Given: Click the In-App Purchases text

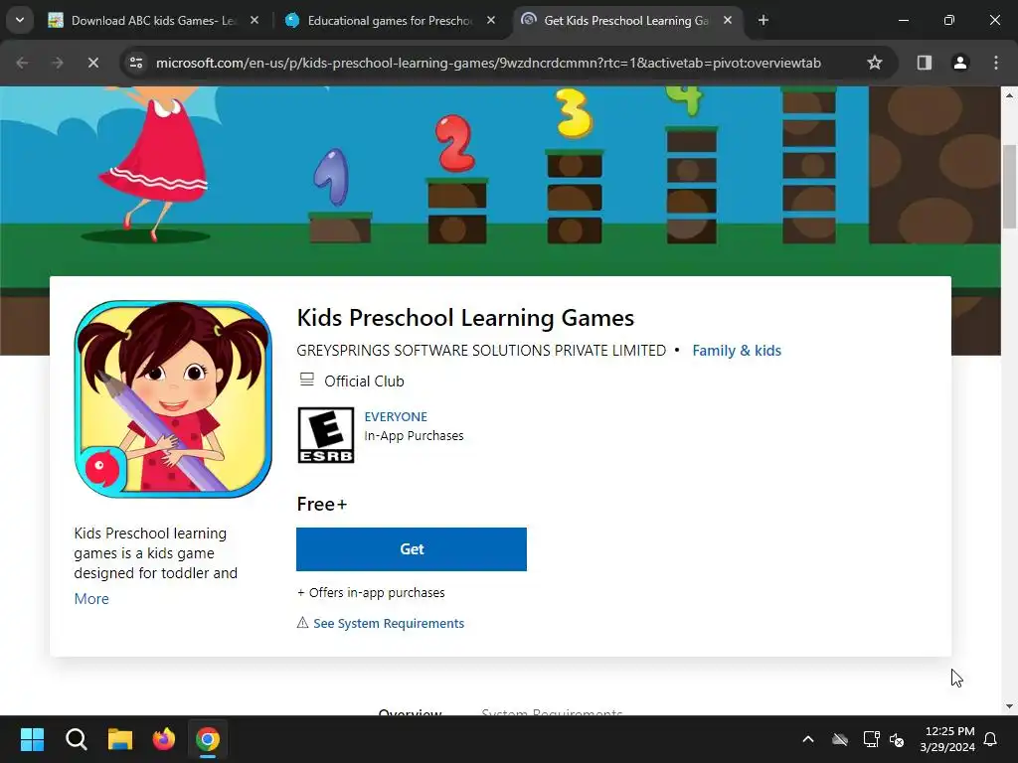Looking at the screenshot, I should click(415, 436).
